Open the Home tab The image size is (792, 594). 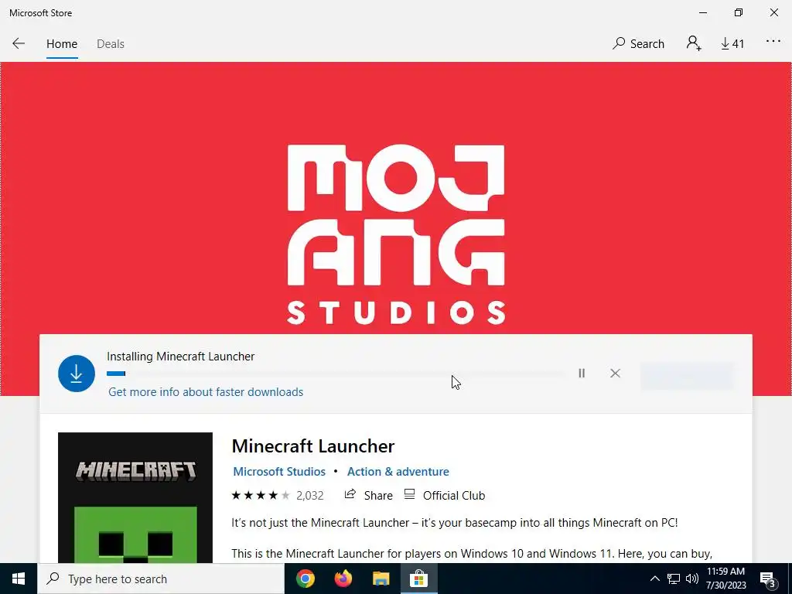(62, 44)
